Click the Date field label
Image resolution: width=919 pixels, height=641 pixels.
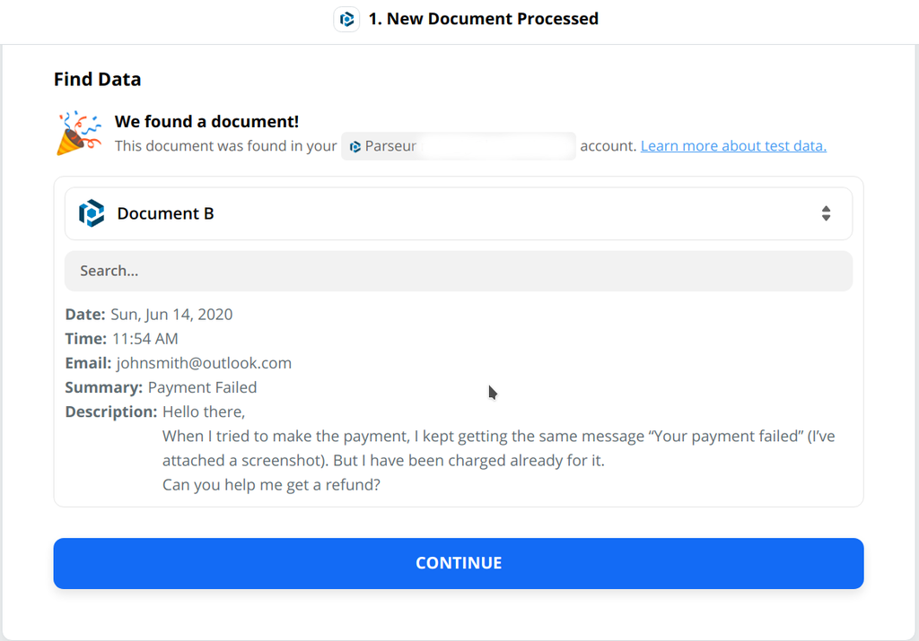(x=85, y=315)
